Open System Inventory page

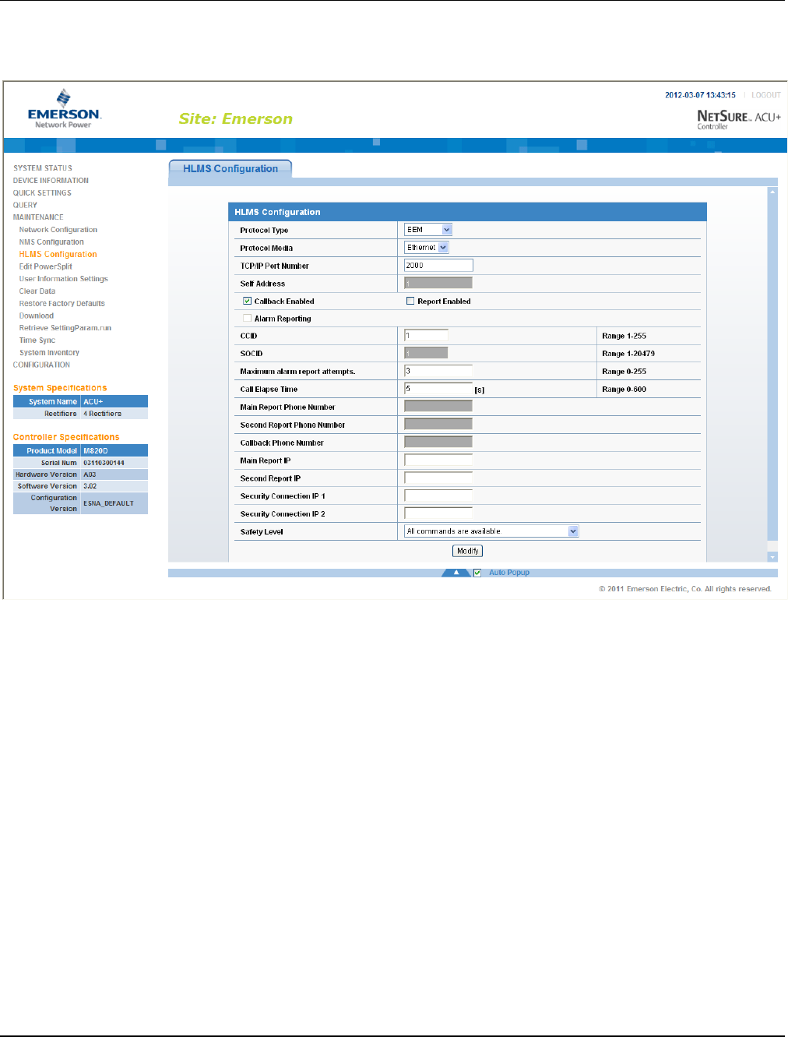(x=50, y=353)
